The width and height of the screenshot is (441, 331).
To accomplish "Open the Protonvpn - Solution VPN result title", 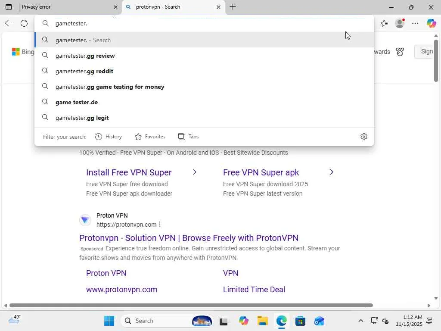I will 189,238.
